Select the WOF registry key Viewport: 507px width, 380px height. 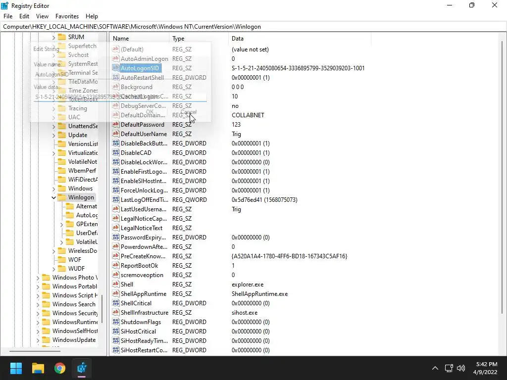pyautogui.click(x=75, y=259)
